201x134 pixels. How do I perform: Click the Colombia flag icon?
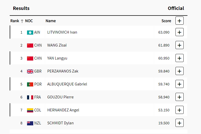[x=30, y=110]
